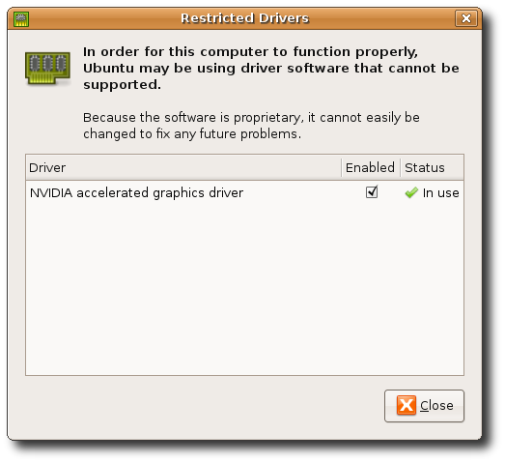Viewport: 505px width, 463px height.
Task: Click the word 'supported.' in the heading
Action: pos(122,85)
